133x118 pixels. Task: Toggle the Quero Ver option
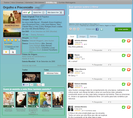click(x=39, y=13)
